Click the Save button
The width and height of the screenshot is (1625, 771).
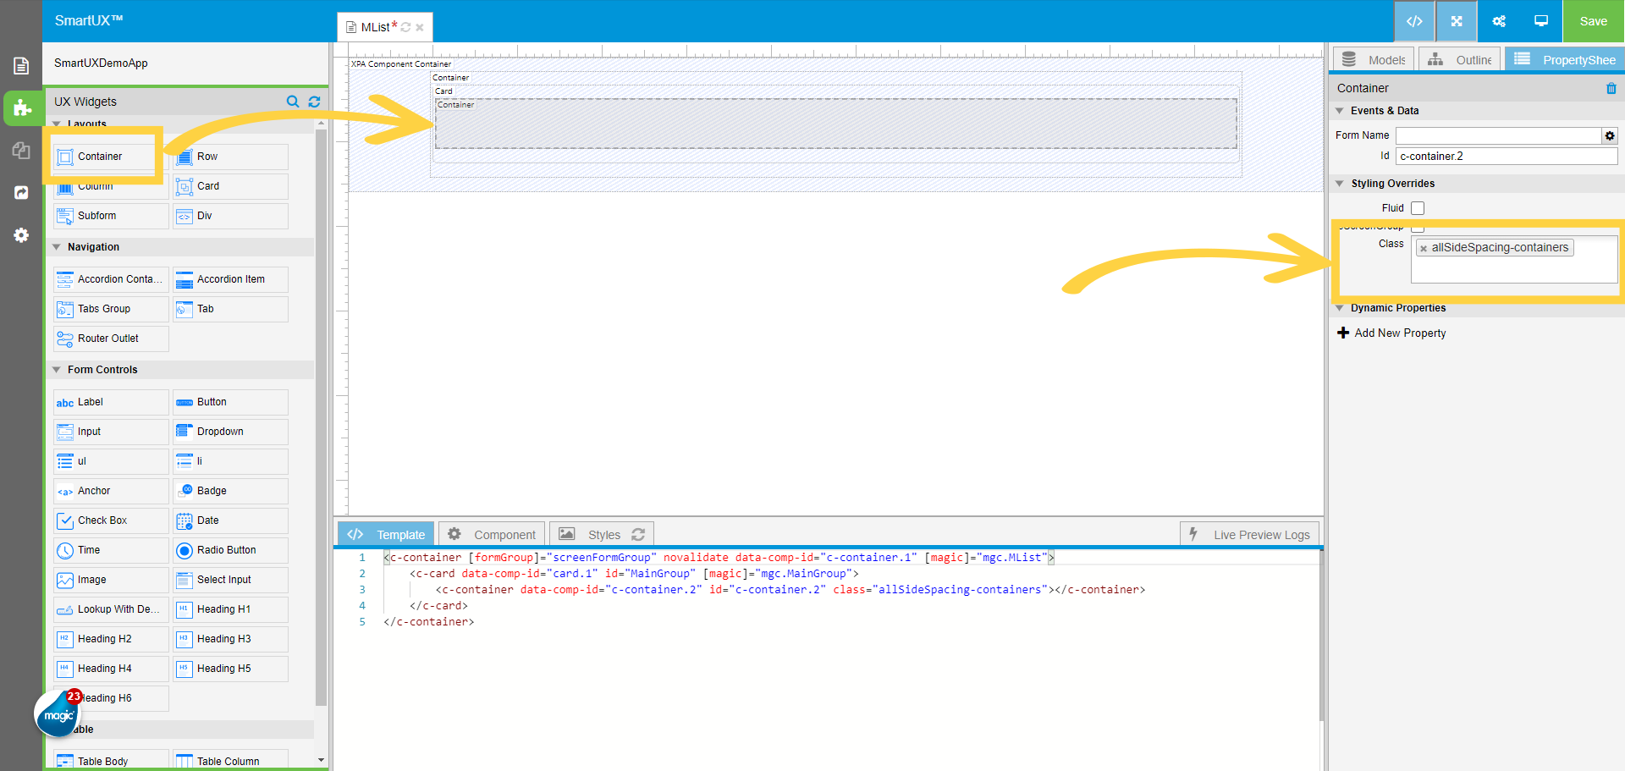click(x=1593, y=21)
